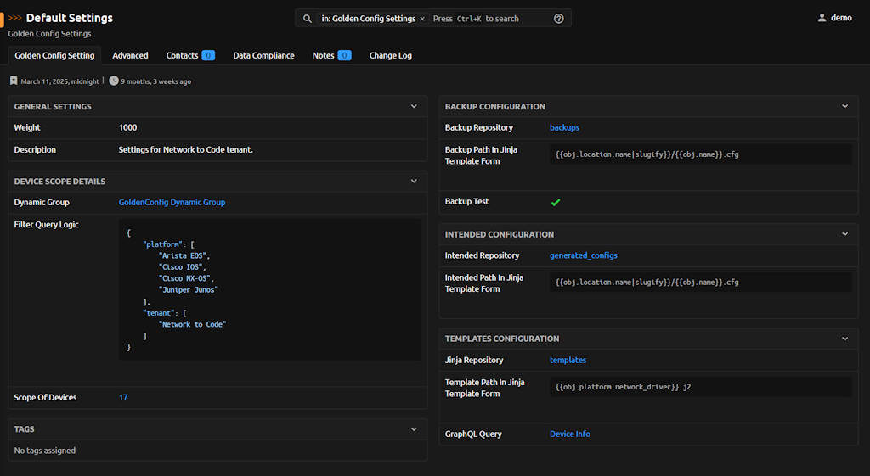
Task: Click the search magnifier icon
Action: coord(308,19)
